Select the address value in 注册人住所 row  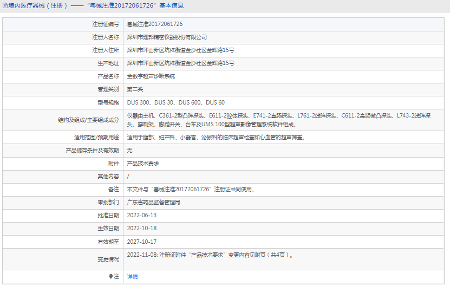[180, 50]
